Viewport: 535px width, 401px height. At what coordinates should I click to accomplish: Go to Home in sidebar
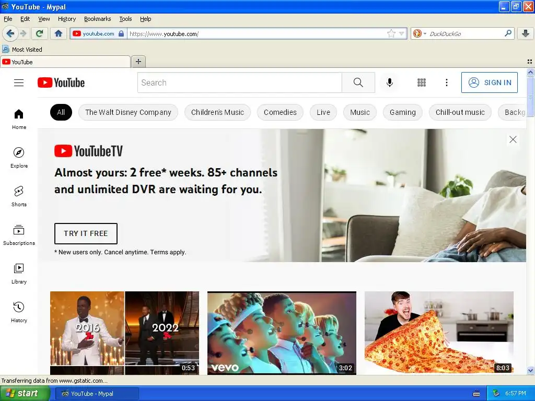coord(19,119)
